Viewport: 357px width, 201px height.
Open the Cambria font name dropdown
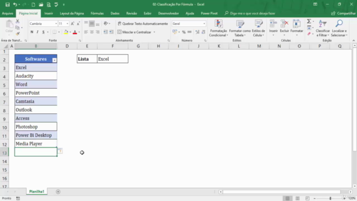click(56, 23)
